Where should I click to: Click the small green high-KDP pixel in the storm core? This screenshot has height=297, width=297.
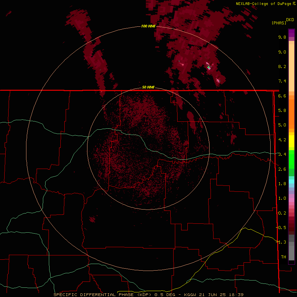(208, 67)
